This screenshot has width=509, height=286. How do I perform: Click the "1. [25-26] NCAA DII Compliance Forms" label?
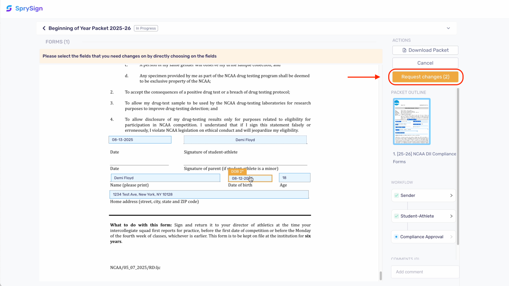pyautogui.click(x=424, y=158)
